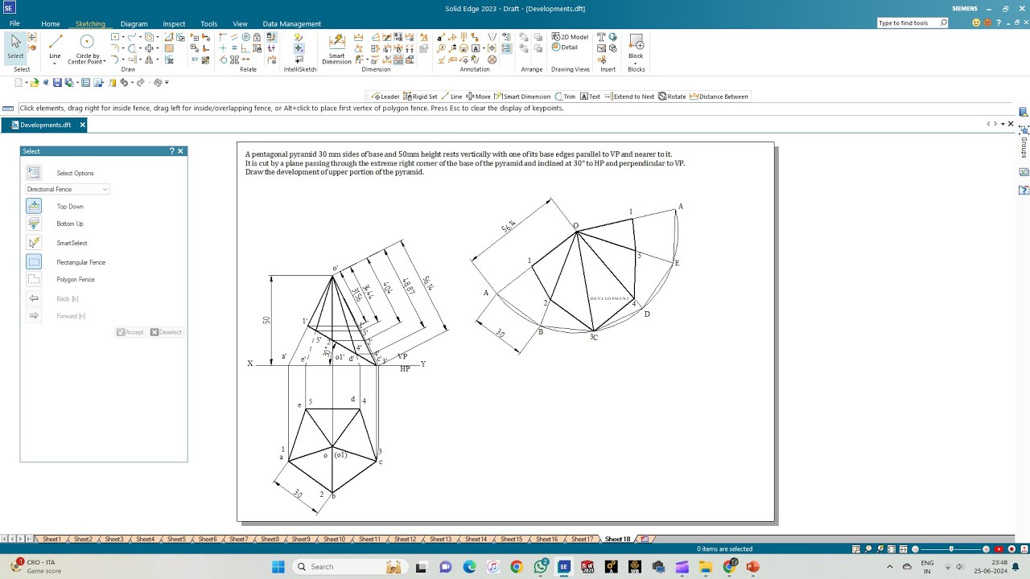
Task: Open the Diagram ribbon tab
Action: click(134, 24)
